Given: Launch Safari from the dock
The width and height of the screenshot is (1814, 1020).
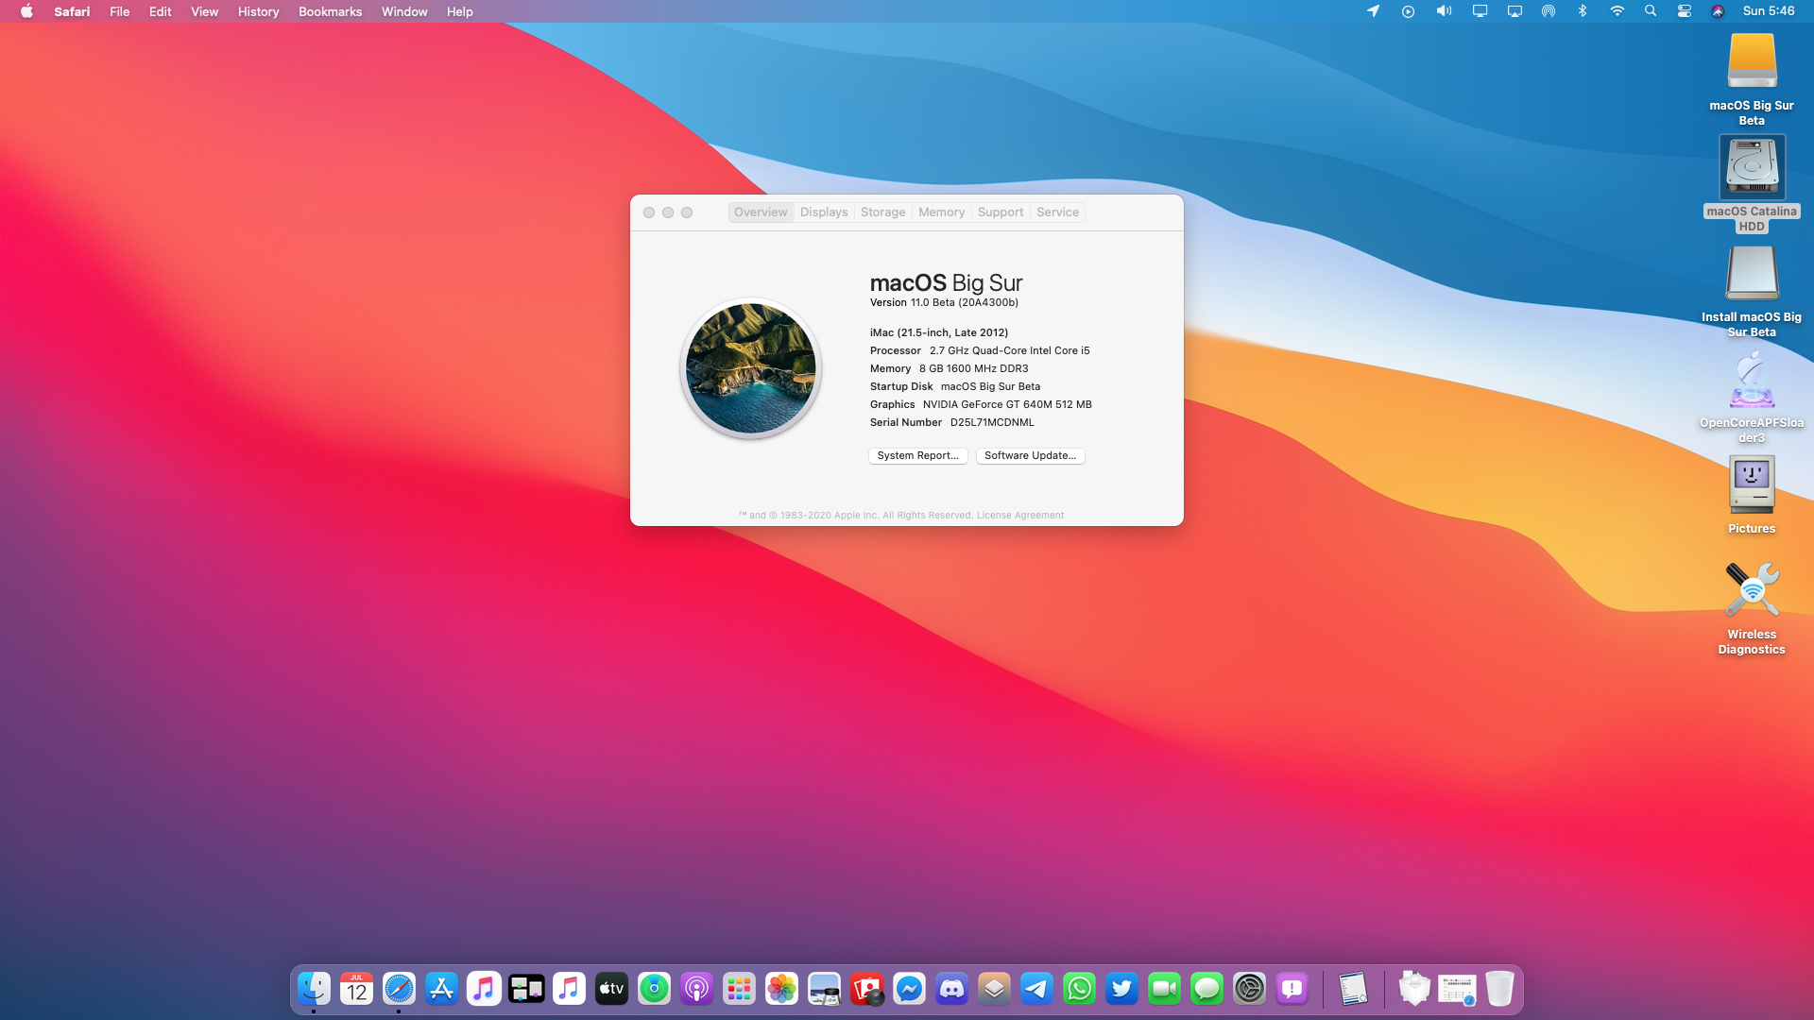Looking at the screenshot, I should coord(399,989).
